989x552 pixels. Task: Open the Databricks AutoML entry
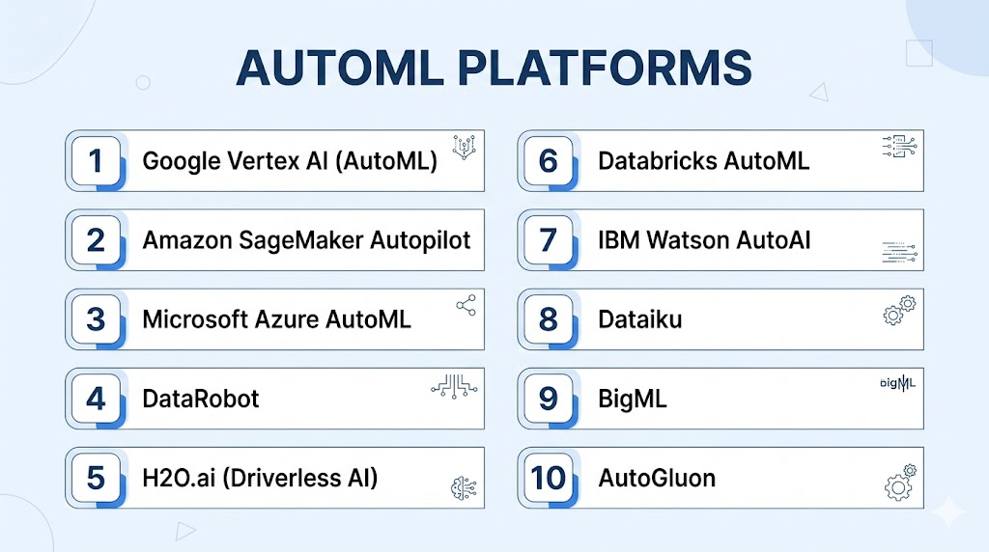703,160
